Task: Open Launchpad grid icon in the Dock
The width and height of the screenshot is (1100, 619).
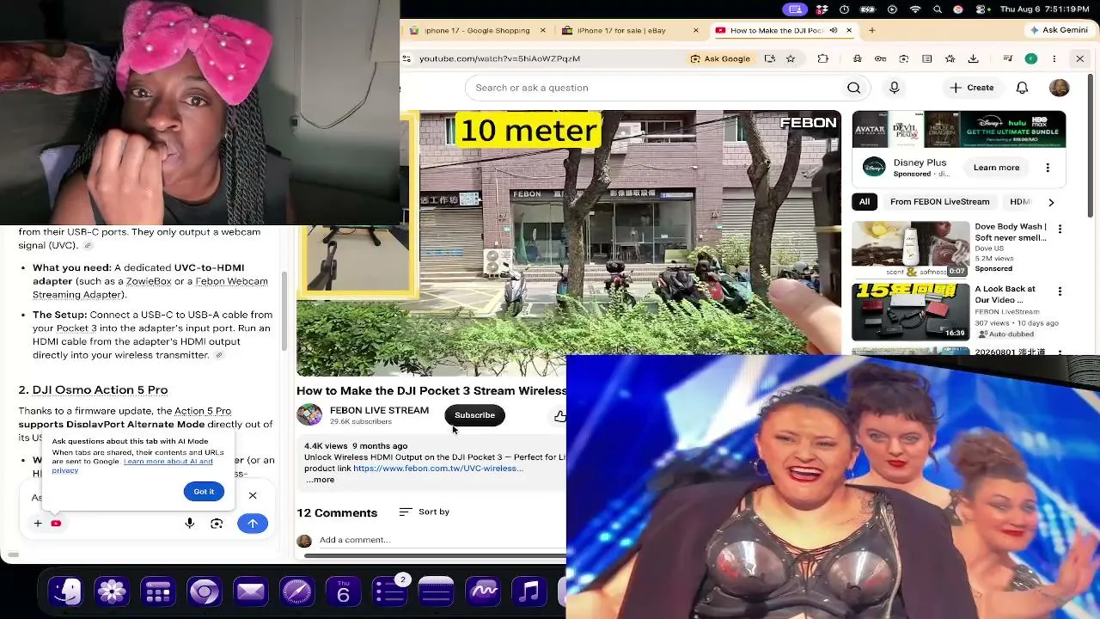Action: 158,591
